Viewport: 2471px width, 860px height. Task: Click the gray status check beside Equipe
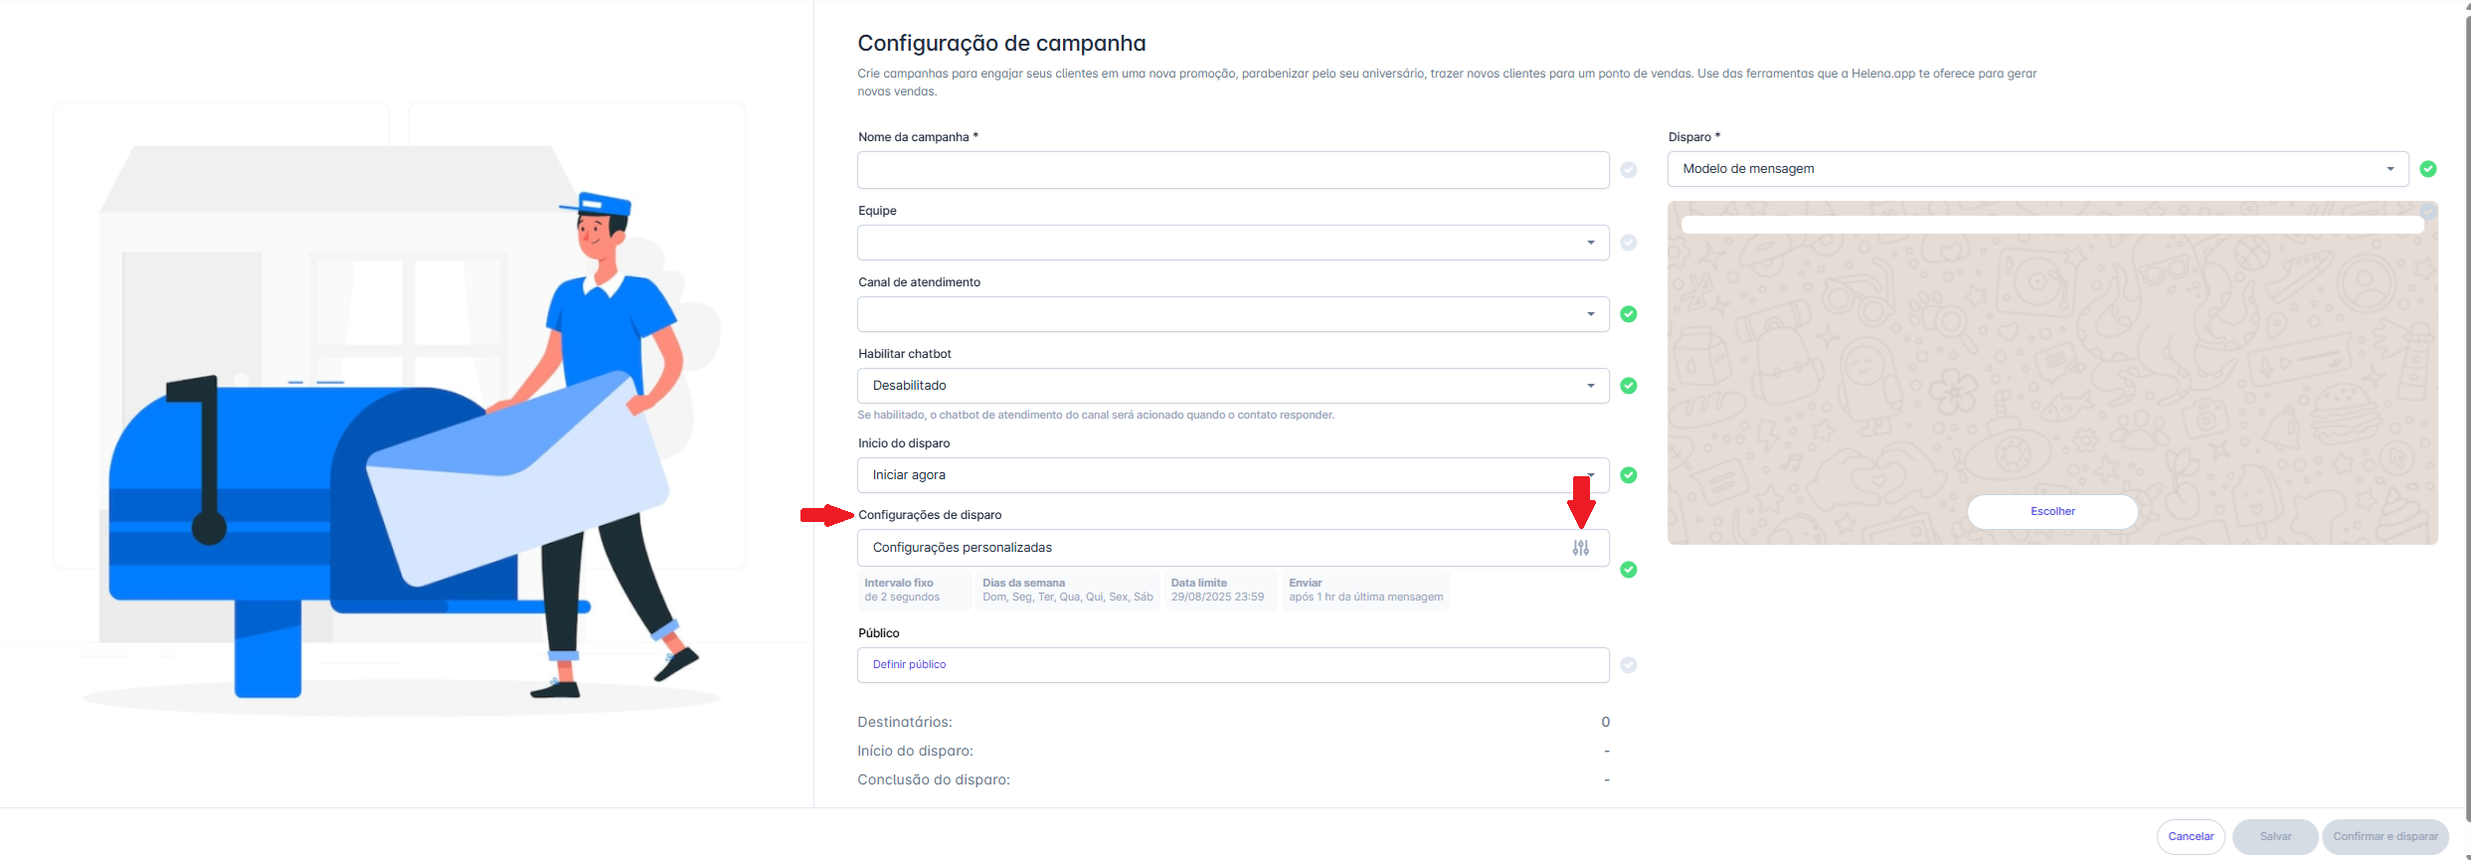click(x=1628, y=243)
